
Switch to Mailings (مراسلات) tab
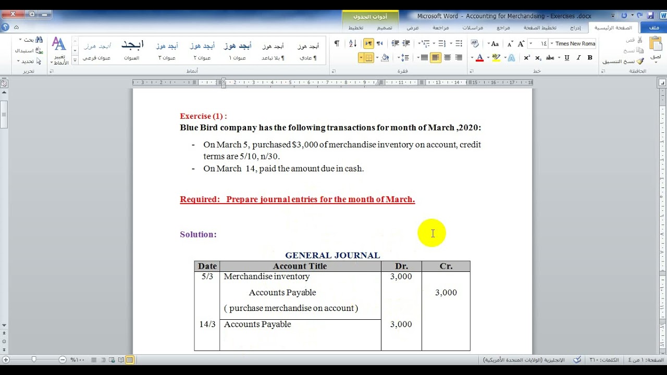[473, 28]
